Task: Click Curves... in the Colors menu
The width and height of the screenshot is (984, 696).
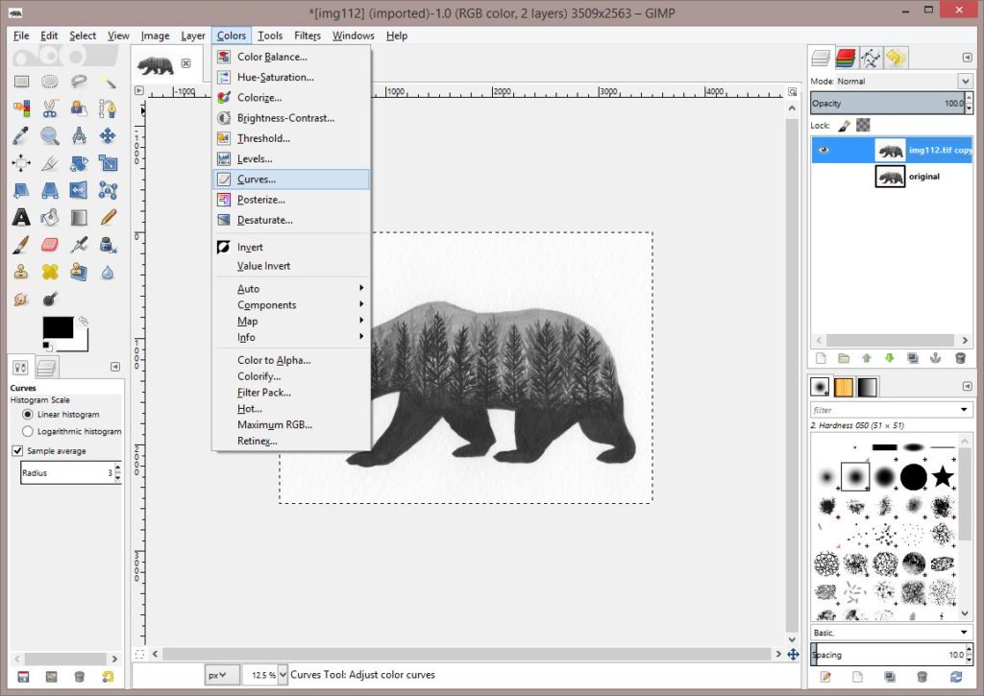Action: [x=291, y=180]
